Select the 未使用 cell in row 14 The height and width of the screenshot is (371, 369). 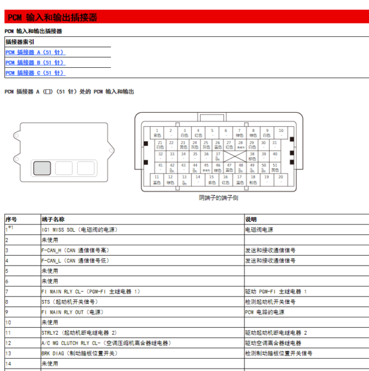pyautogui.click(x=143, y=364)
